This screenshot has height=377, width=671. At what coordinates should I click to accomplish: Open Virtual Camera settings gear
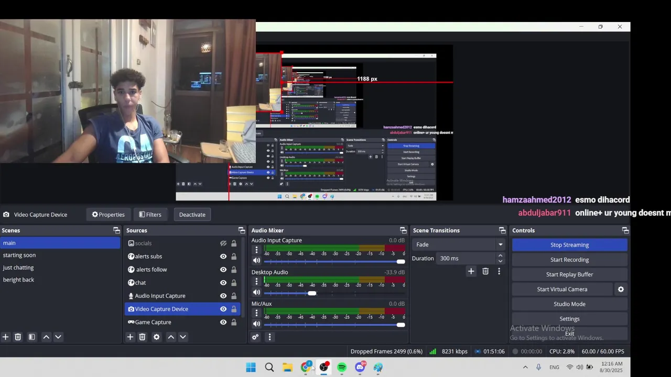pyautogui.click(x=621, y=289)
